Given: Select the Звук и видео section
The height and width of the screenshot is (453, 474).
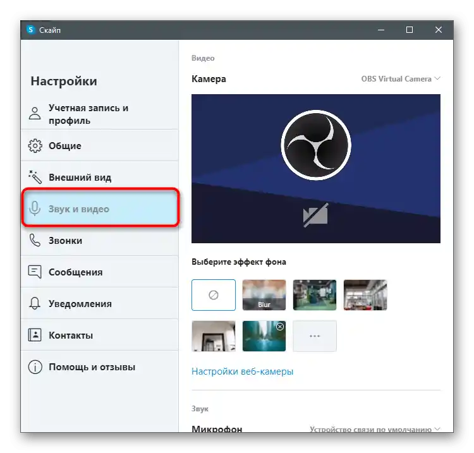Looking at the screenshot, I should click(100, 207).
